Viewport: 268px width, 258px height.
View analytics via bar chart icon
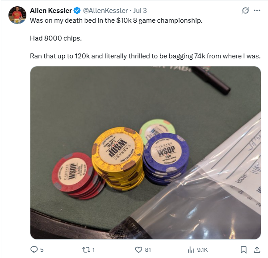coord(191,250)
